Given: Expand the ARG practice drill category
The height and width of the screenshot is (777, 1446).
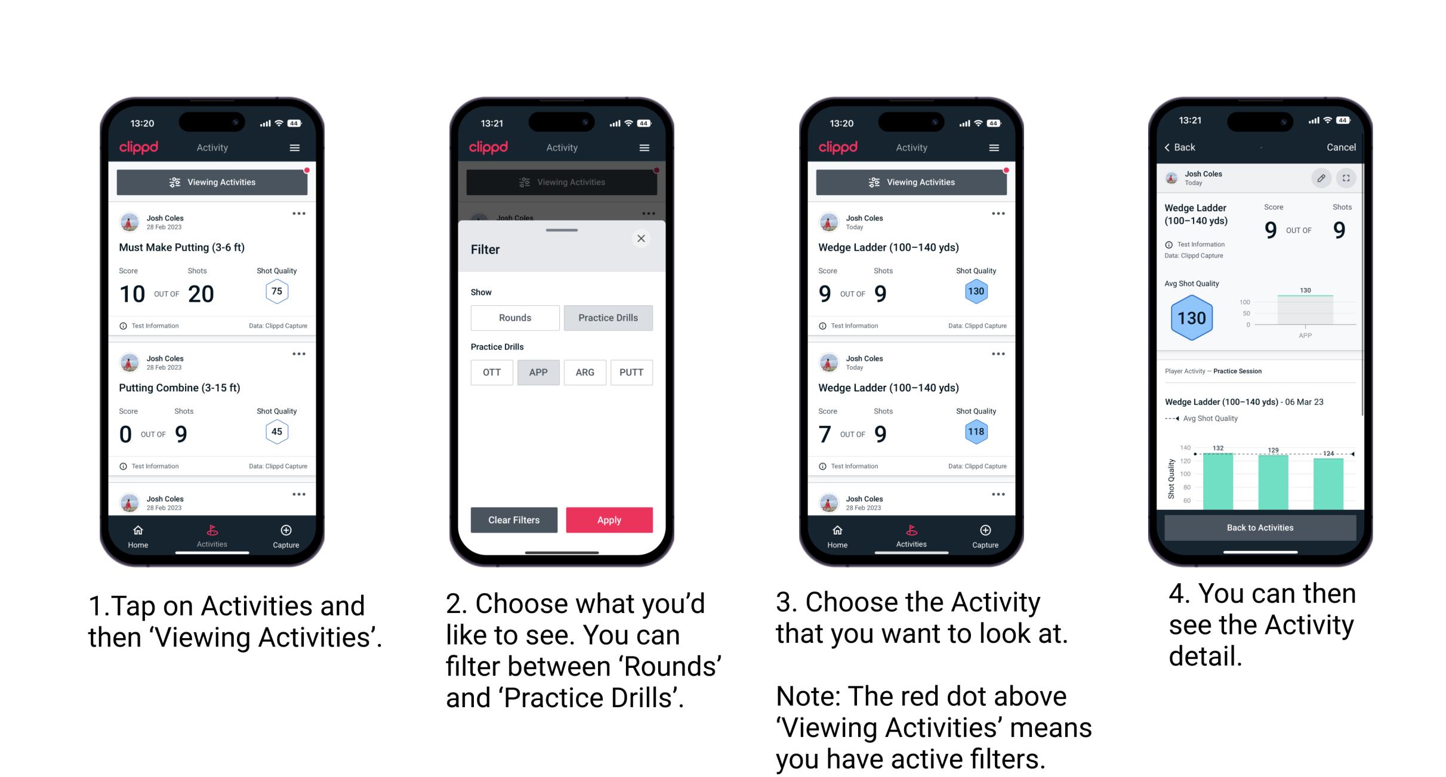Looking at the screenshot, I should pos(583,372).
